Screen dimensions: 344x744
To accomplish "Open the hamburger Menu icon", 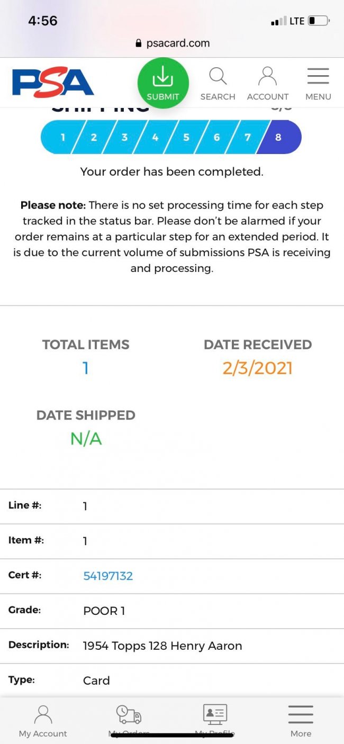I will tap(318, 77).
